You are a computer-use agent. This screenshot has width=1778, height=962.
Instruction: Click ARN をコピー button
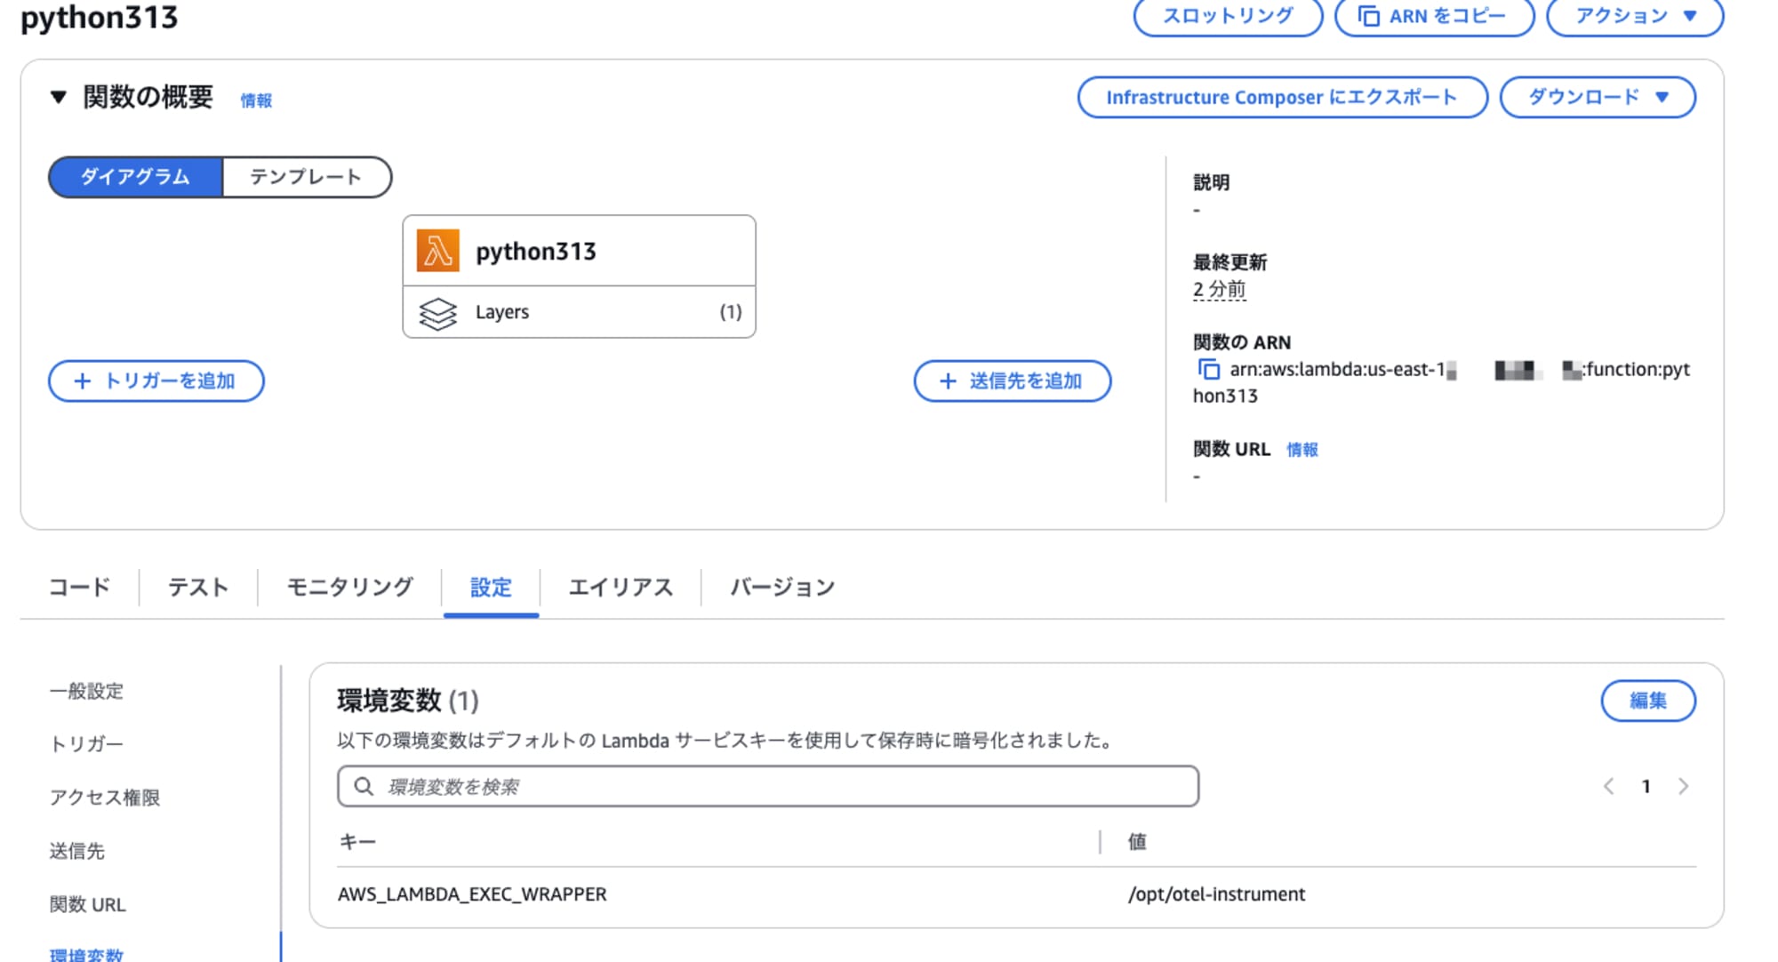[1434, 16]
